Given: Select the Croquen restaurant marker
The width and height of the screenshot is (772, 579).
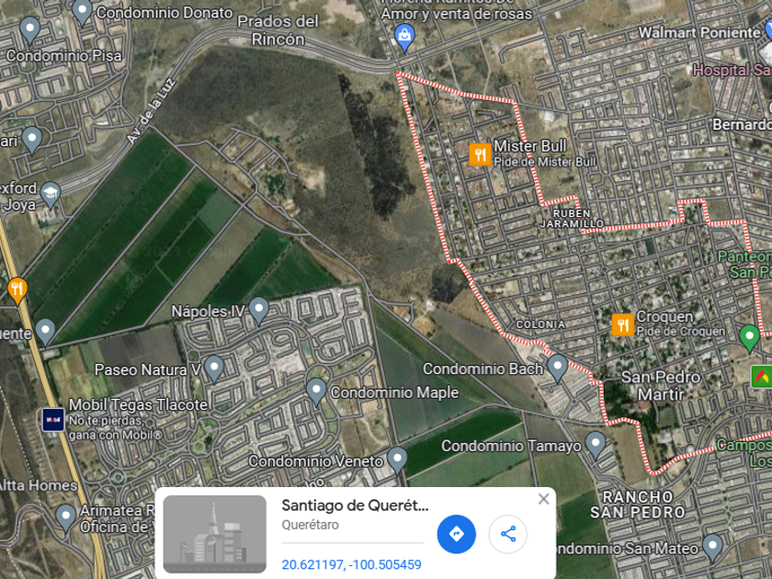Looking at the screenshot, I should tap(623, 325).
